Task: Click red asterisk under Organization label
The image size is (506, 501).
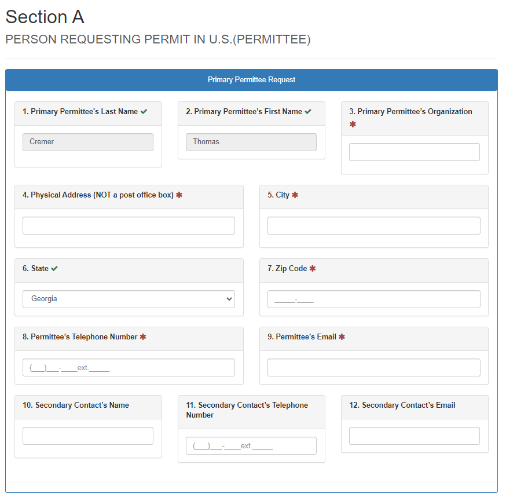Action: pyautogui.click(x=353, y=125)
